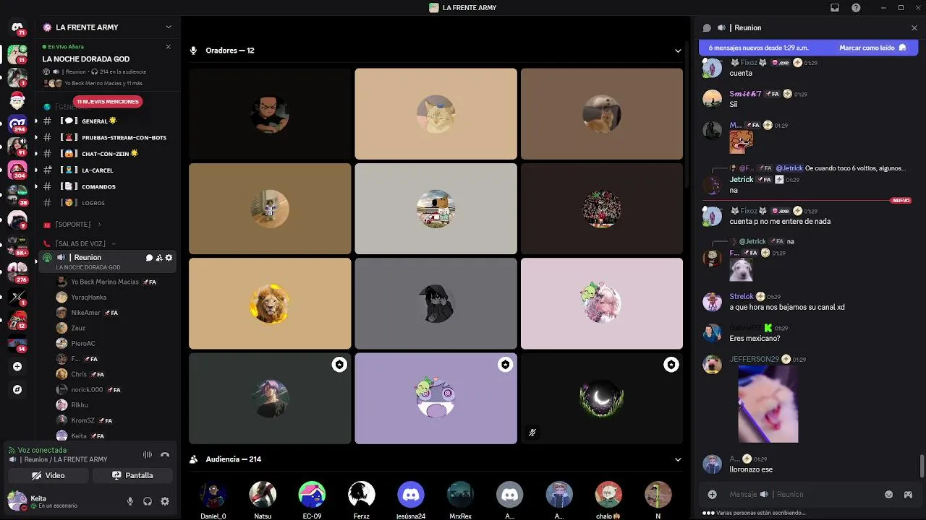The image size is (926, 520).
Task: Click the Add a Server plus icon
Action: coord(17,366)
